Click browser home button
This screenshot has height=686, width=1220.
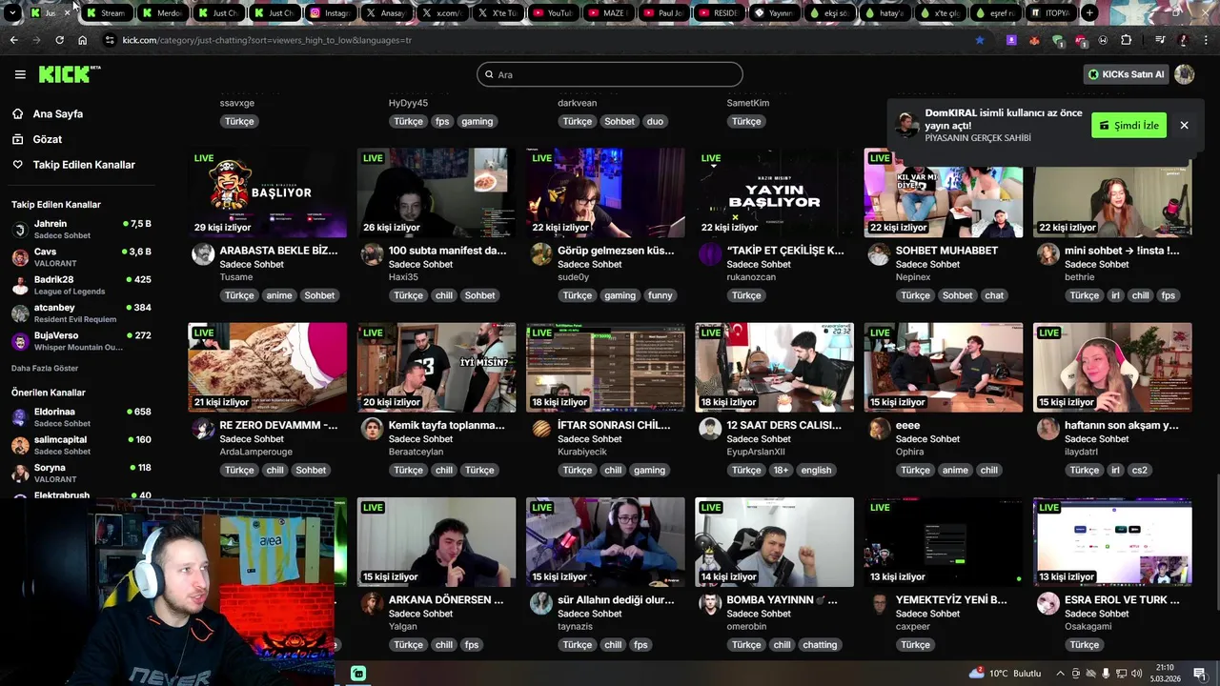tap(82, 40)
